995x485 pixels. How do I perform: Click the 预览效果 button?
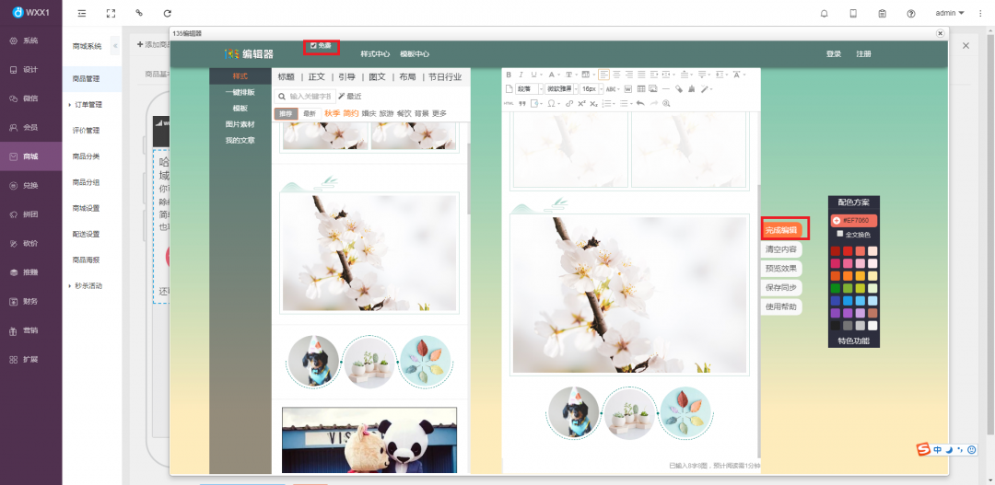(781, 269)
